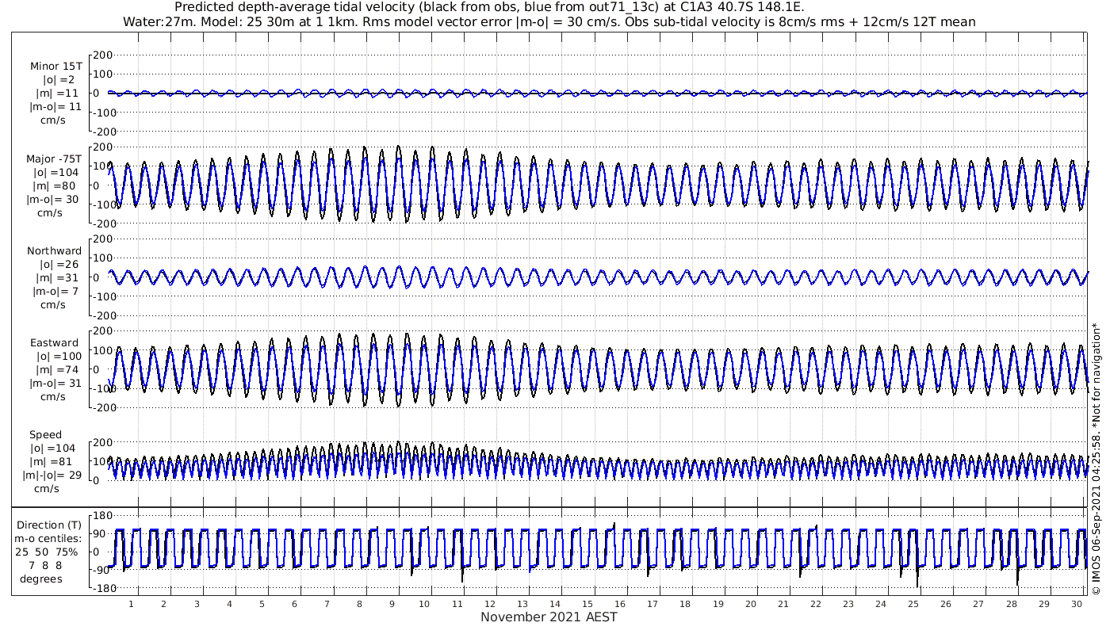Click the day '19' label on the date axis
This screenshot has width=1110, height=634.
pos(718,605)
